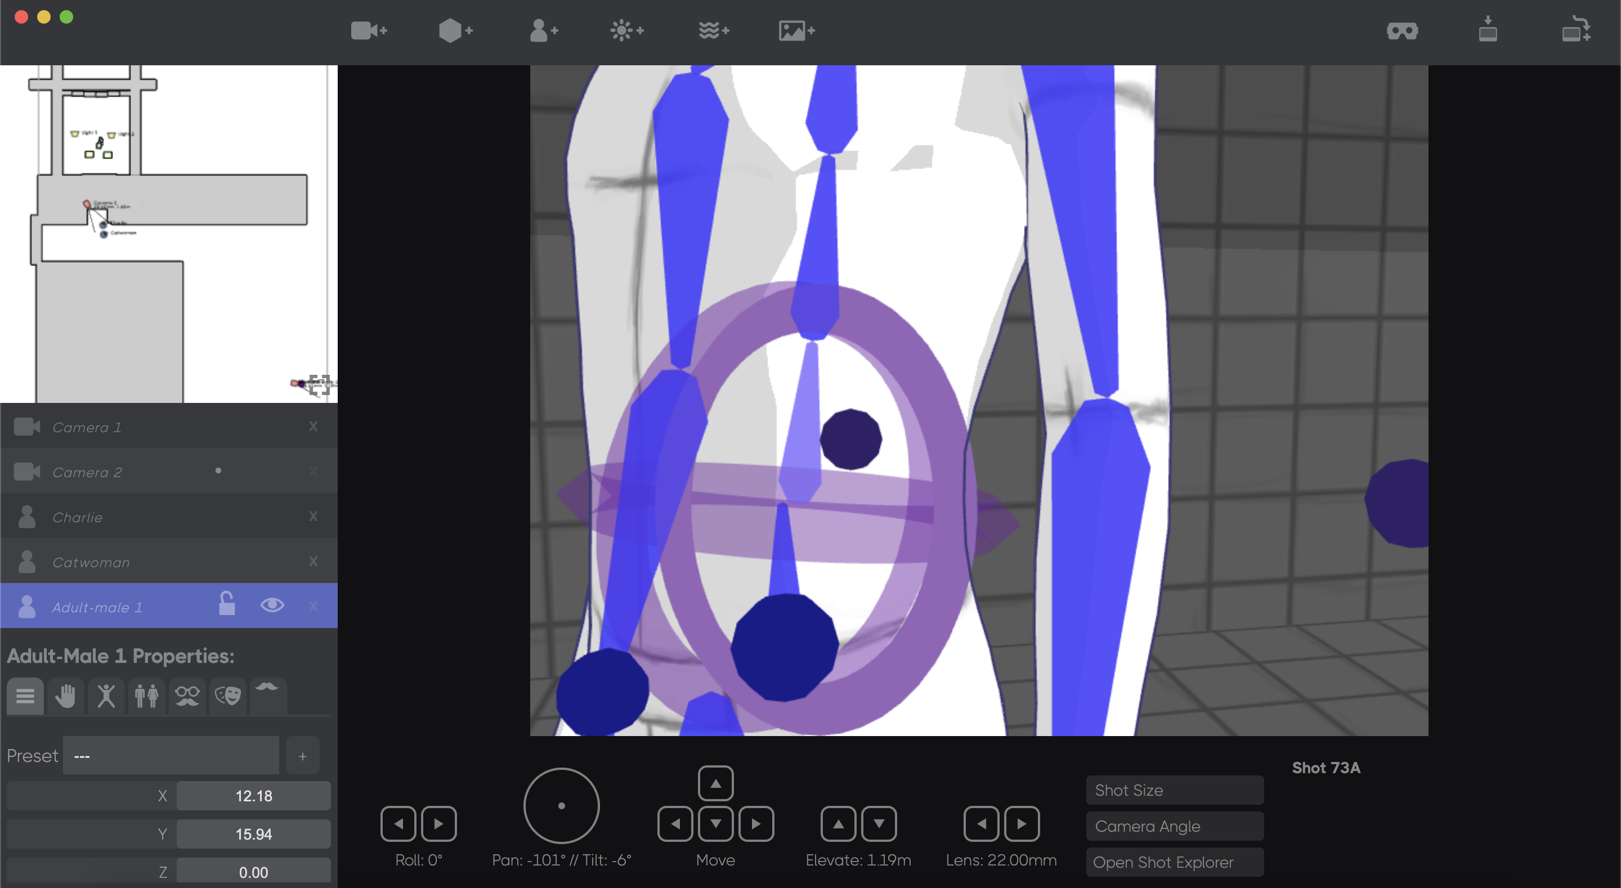The height and width of the screenshot is (888, 1621).
Task: Open the body poses tab
Action: pyautogui.click(x=106, y=696)
